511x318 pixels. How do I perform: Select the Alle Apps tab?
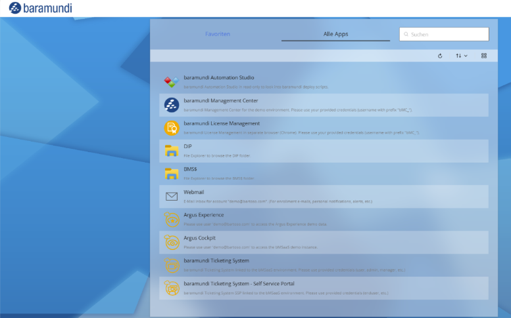[335, 34]
